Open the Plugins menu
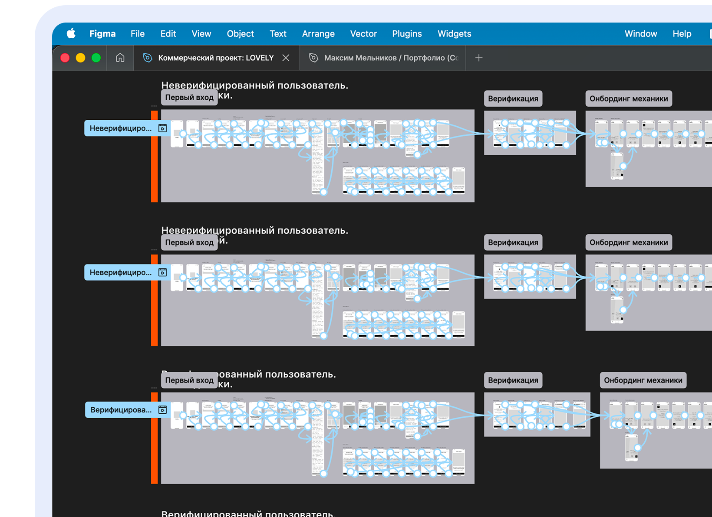This screenshot has width=712, height=517. tap(406, 34)
